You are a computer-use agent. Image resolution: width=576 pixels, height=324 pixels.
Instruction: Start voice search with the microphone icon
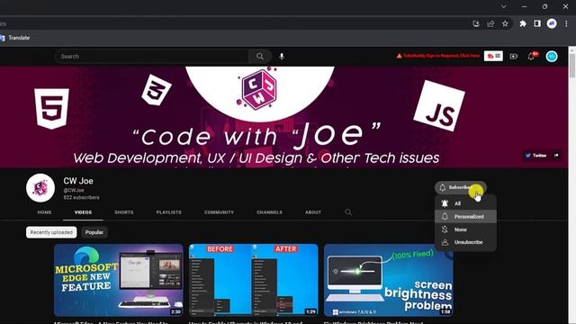point(282,56)
